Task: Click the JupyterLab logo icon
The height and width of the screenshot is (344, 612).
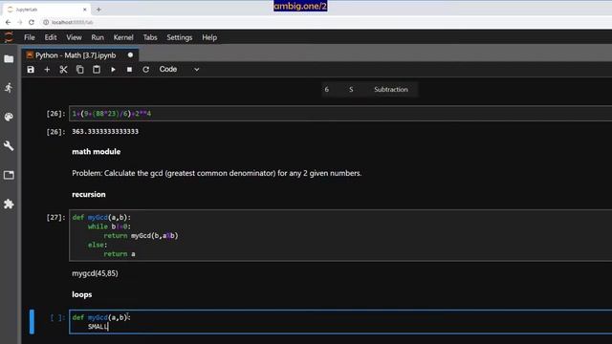Action: pyautogui.click(x=9, y=37)
